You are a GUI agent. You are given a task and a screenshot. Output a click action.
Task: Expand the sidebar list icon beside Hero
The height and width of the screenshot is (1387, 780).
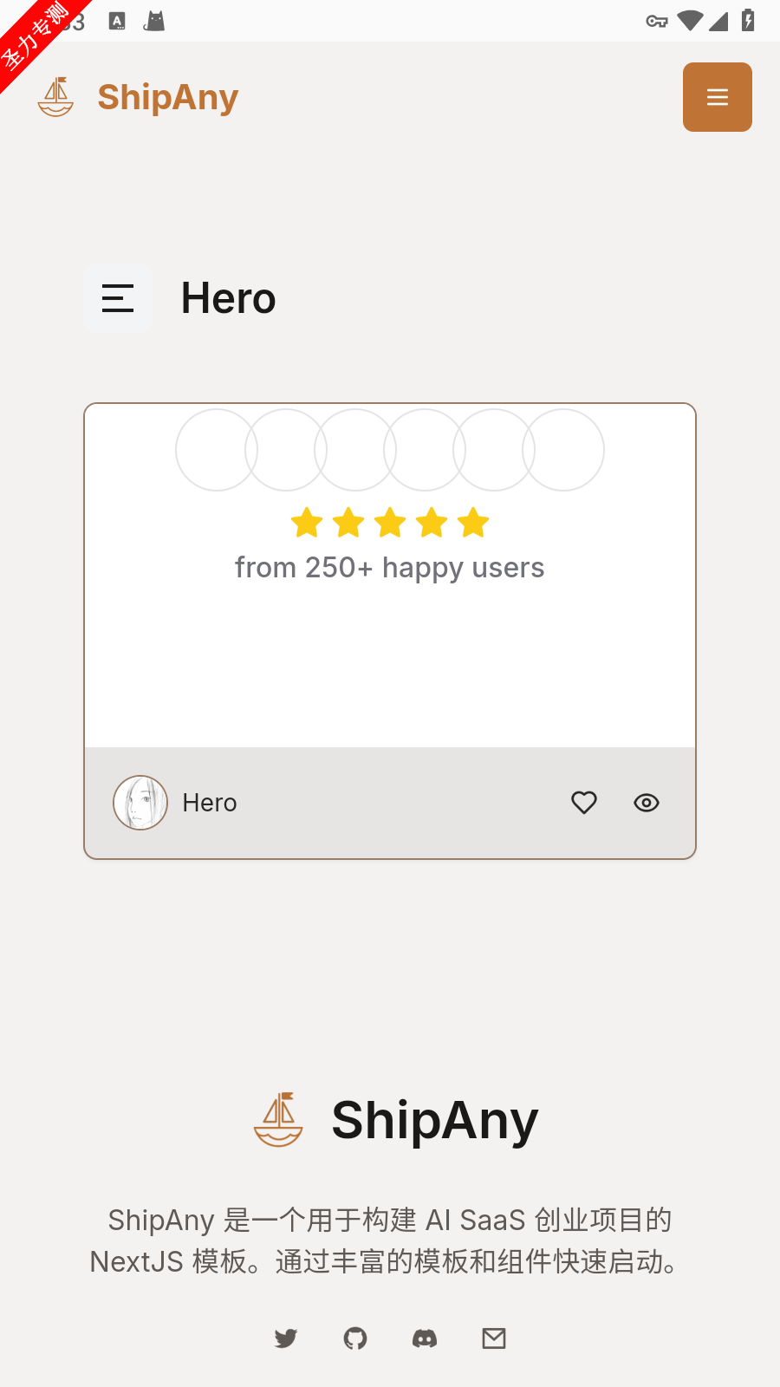(118, 298)
